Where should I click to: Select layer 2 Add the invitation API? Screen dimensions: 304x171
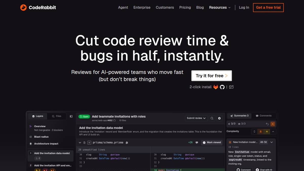pos(51,167)
